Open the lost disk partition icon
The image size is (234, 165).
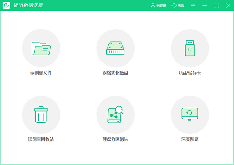[115, 114]
